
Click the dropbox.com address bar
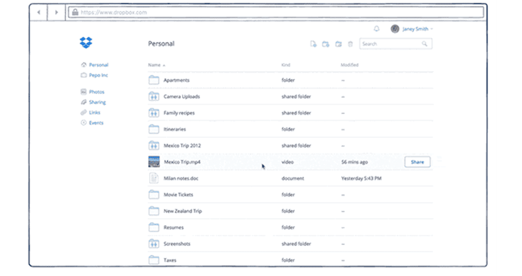point(276,12)
